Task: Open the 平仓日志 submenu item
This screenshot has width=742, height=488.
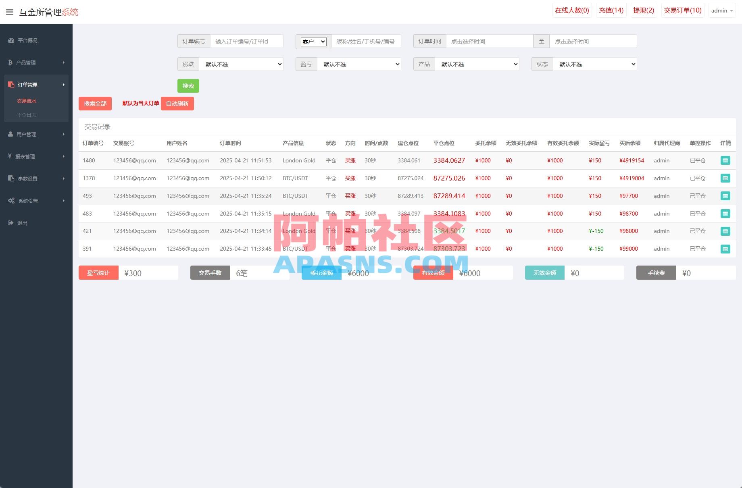Action: pyautogui.click(x=27, y=115)
